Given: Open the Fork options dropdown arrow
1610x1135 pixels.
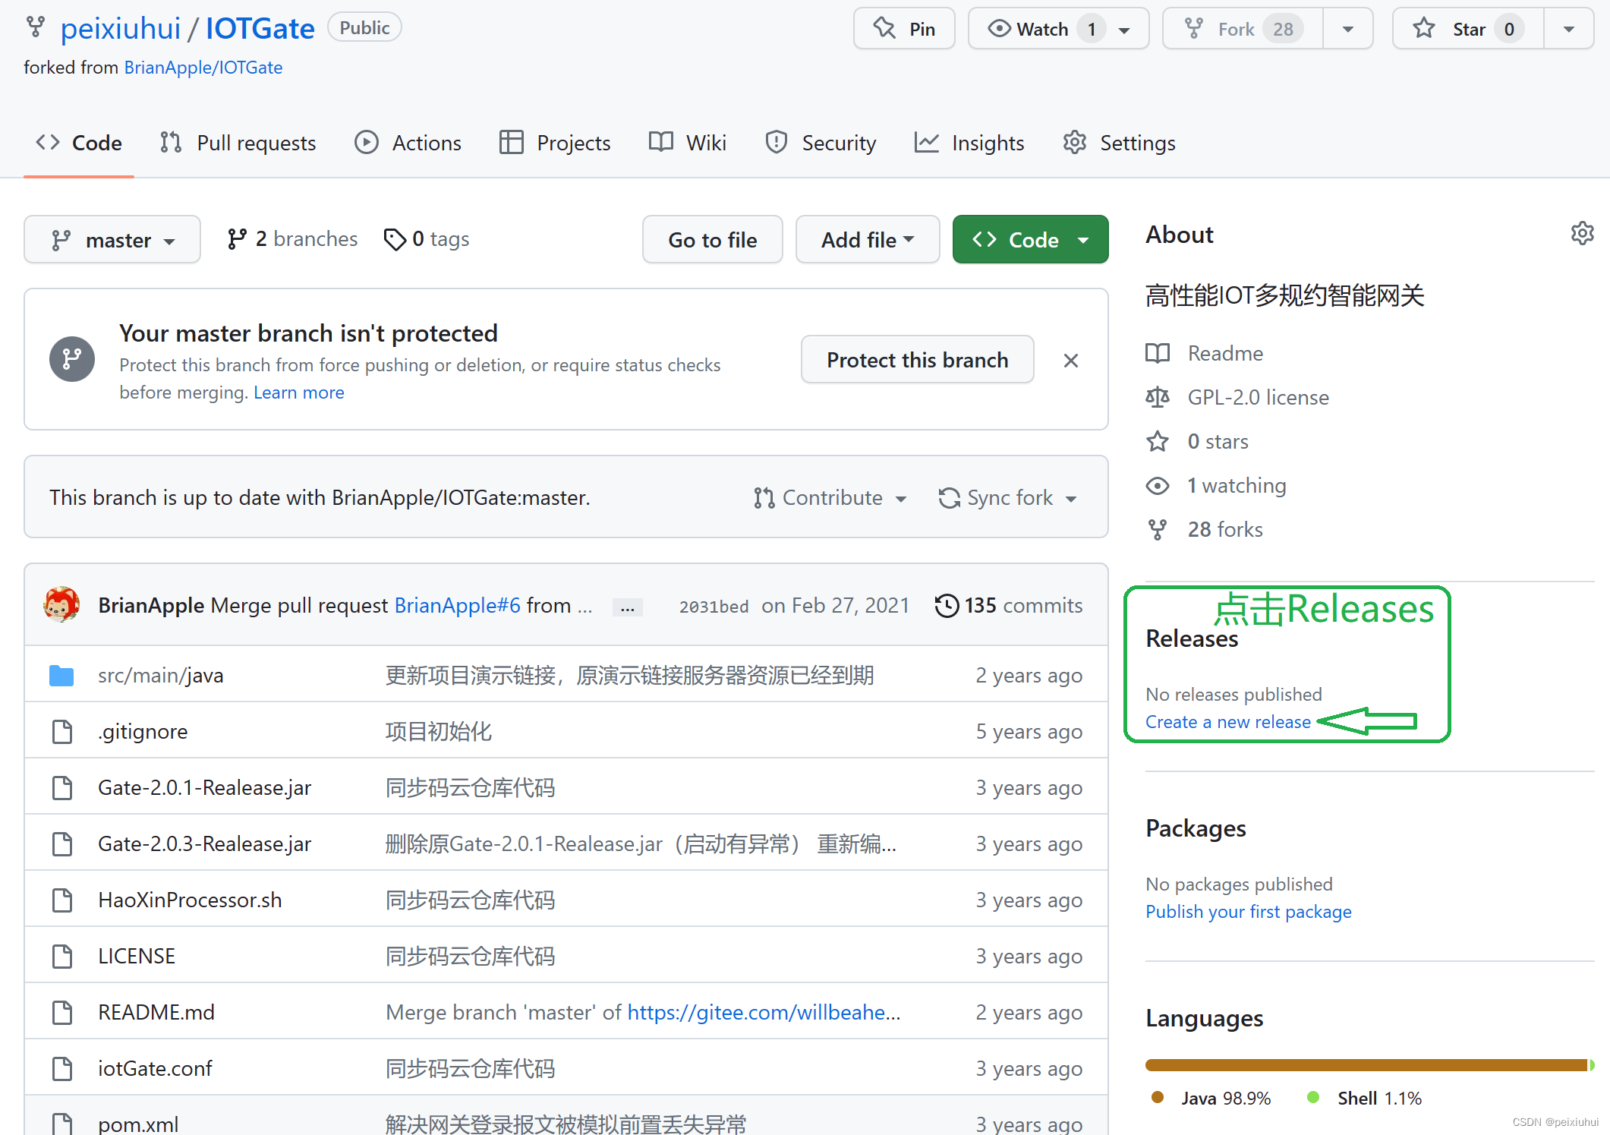Looking at the screenshot, I should pyautogui.click(x=1348, y=29).
